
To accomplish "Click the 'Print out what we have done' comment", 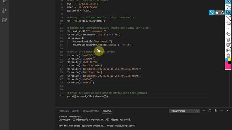I will (107, 93).
